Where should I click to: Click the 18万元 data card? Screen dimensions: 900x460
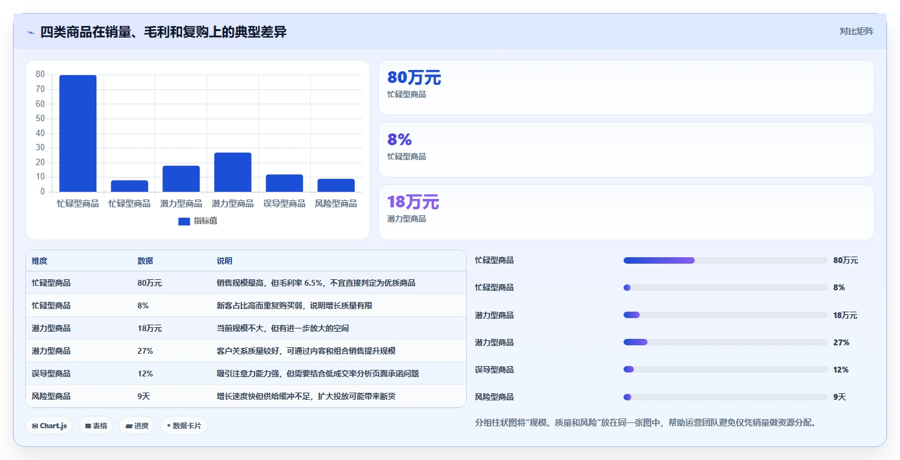626,212
